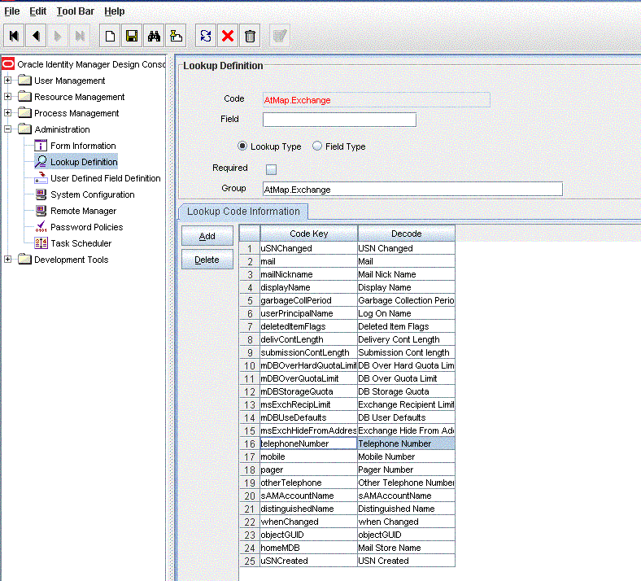This screenshot has width=641, height=581.
Task: Click the Delete button beside the table
Action: pos(207,260)
